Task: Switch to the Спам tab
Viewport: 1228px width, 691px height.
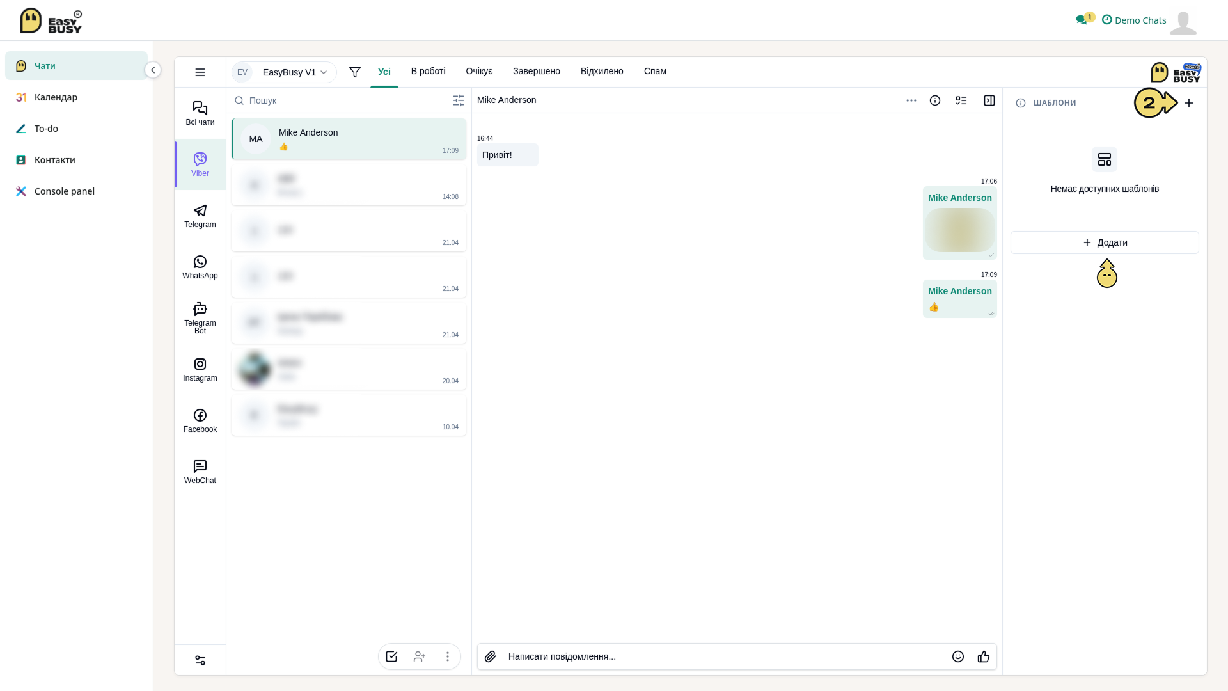Action: pyautogui.click(x=655, y=71)
